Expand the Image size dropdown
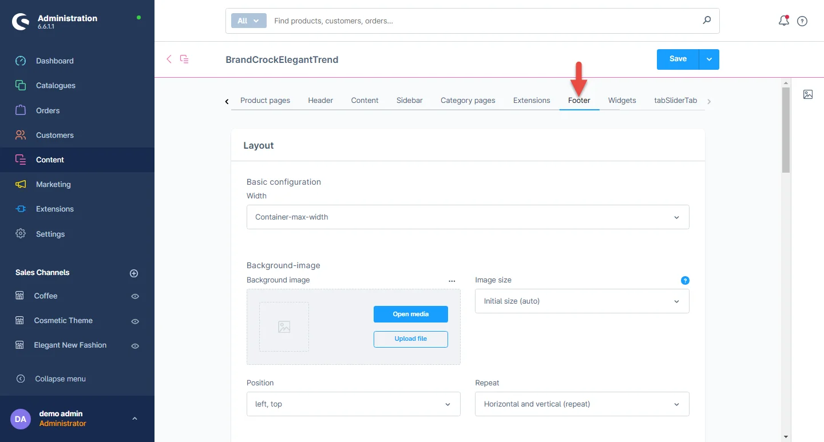The height and width of the screenshot is (442, 824). coord(581,301)
